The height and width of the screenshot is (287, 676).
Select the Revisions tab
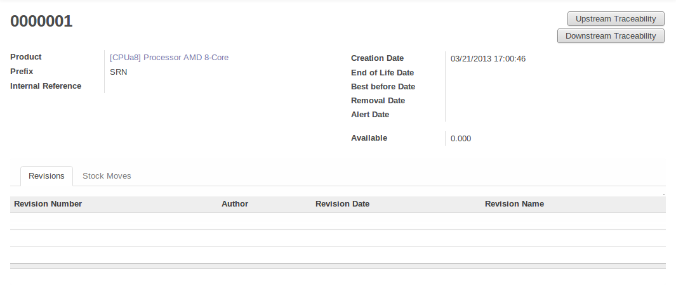46,176
